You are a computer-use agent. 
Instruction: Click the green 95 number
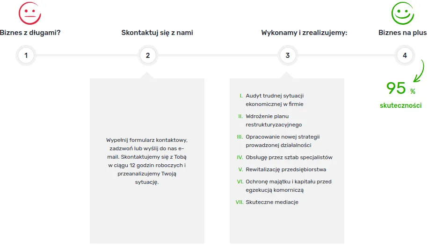[x=396, y=88]
